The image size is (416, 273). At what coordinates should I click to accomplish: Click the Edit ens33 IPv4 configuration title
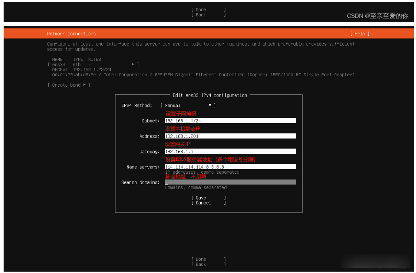pyautogui.click(x=210, y=95)
